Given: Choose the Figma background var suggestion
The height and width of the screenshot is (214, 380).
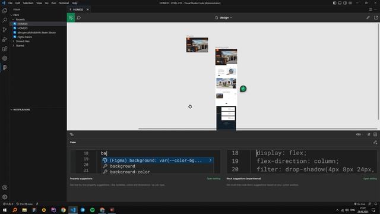Looking at the screenshot, I should pyautogui.click(x=157, y=160).
